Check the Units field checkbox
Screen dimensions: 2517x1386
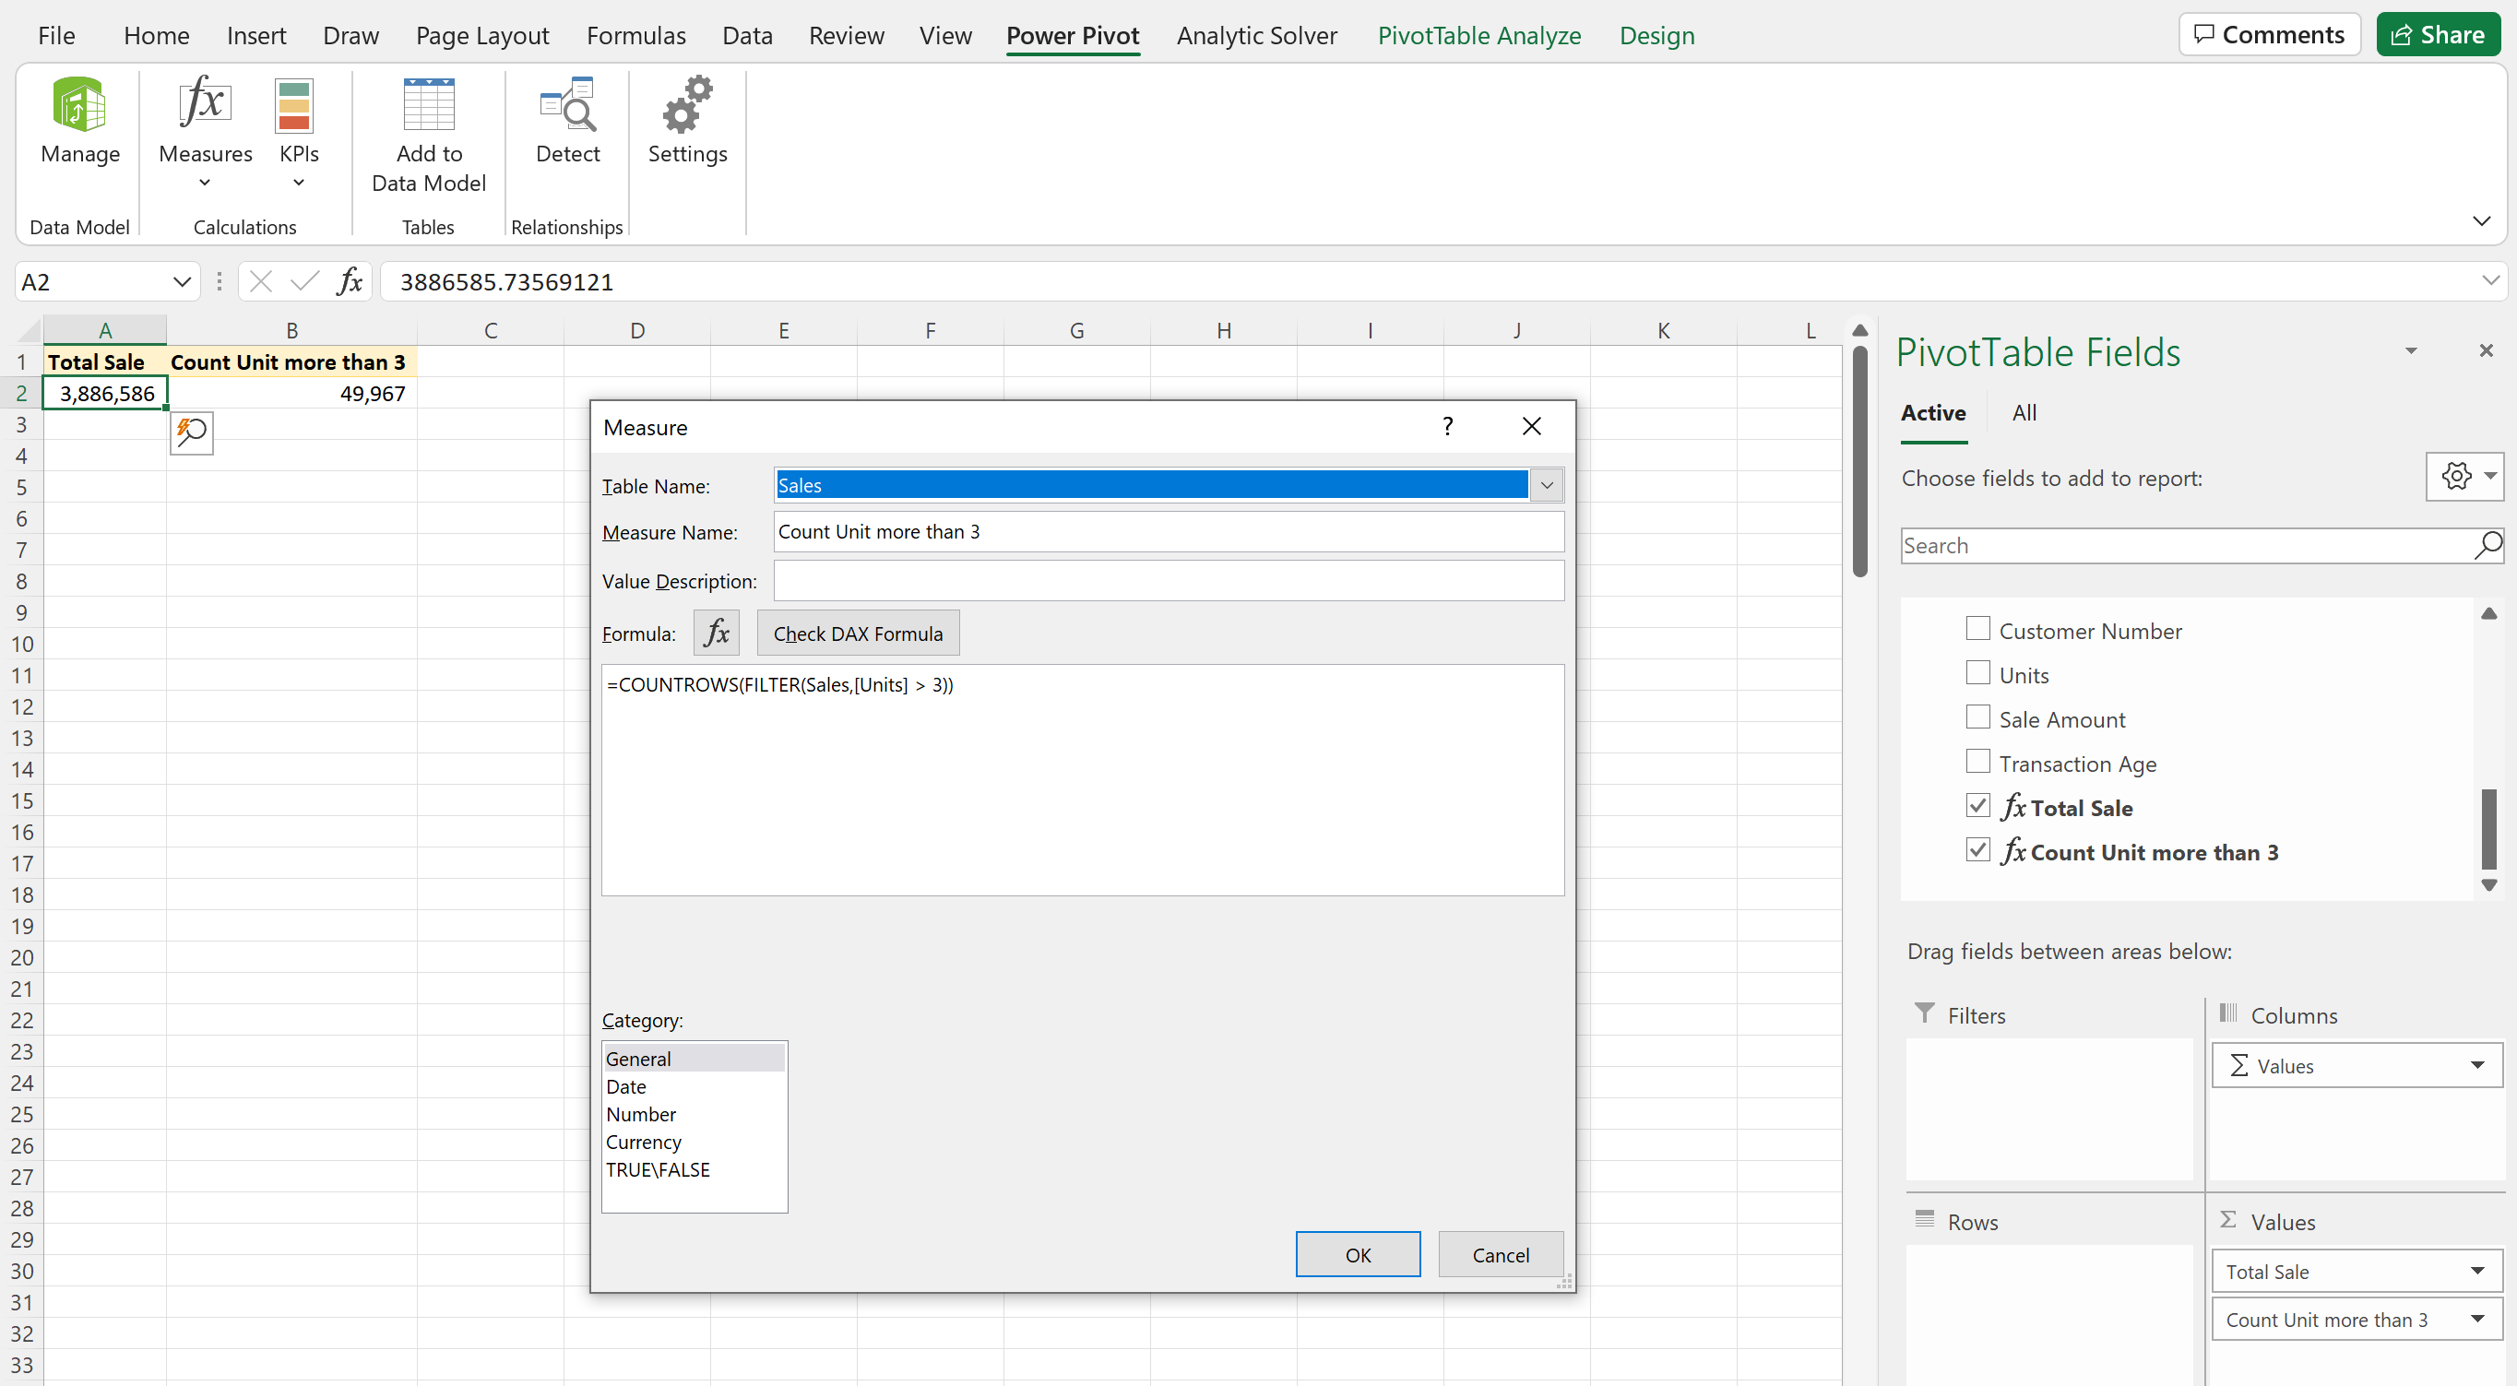pos(1977,673)
